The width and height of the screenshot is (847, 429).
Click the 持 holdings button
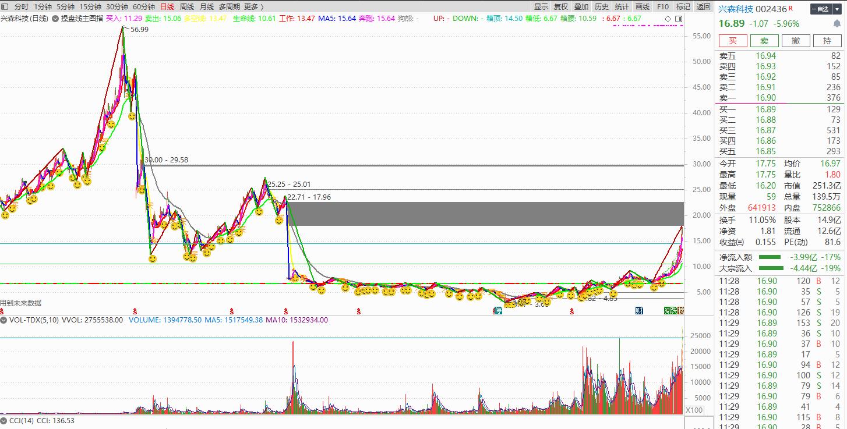(827, 41)
